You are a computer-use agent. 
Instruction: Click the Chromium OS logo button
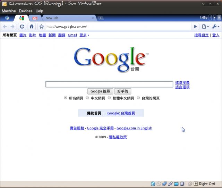tap(7, 18)
